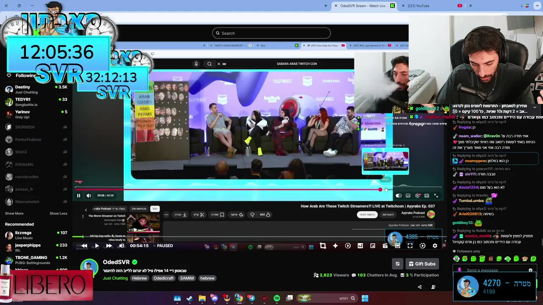
Task: Enter Kick stream fullscreen
Action: click(410, 246)
